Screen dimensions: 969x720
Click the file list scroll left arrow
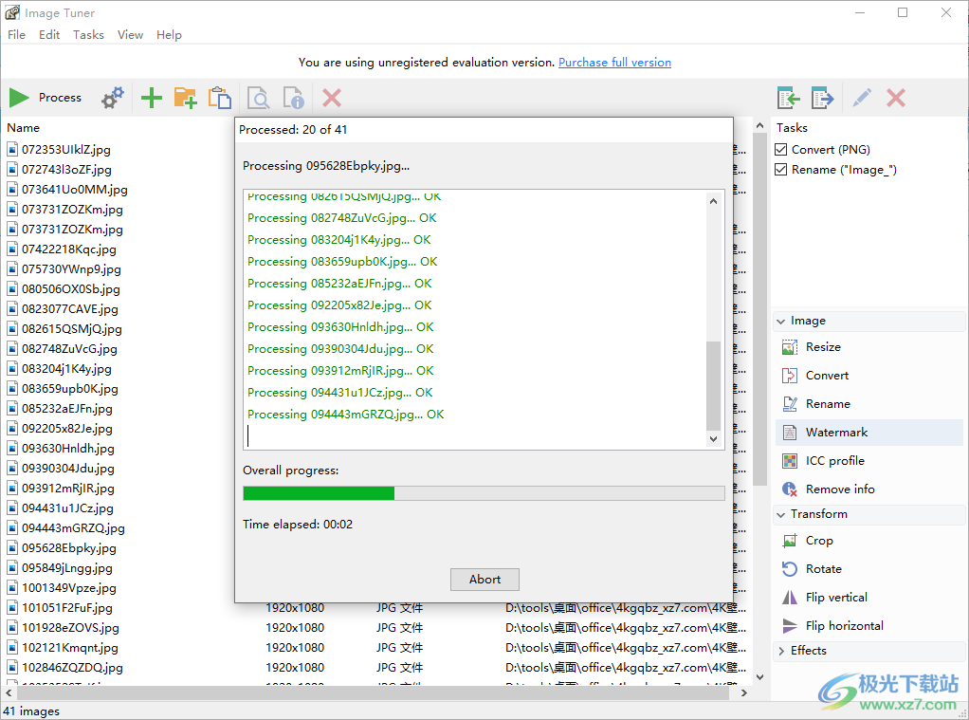coord(9,693)
